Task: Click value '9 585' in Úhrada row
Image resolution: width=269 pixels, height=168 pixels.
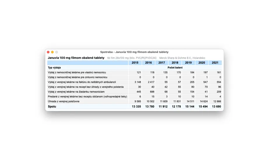Action: [138, 101]
